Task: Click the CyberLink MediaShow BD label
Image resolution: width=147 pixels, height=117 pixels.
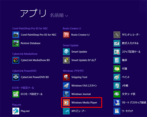Action: (x=35, y=60)
